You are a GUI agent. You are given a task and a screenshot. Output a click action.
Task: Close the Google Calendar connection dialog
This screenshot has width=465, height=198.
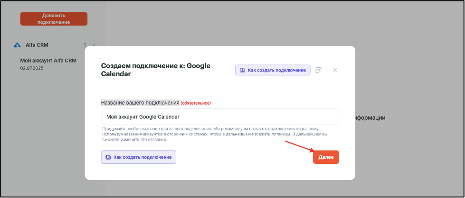coord(335,70)
